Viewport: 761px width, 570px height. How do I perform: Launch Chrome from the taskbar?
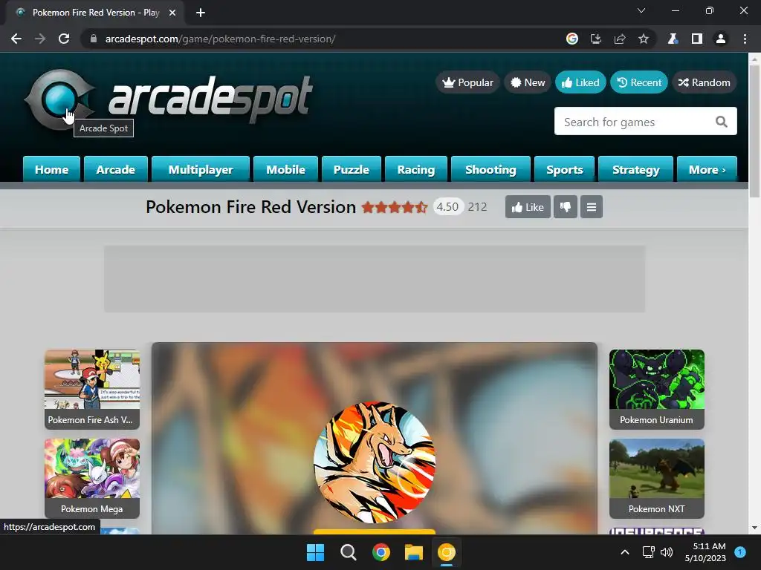tap(381, 552)
